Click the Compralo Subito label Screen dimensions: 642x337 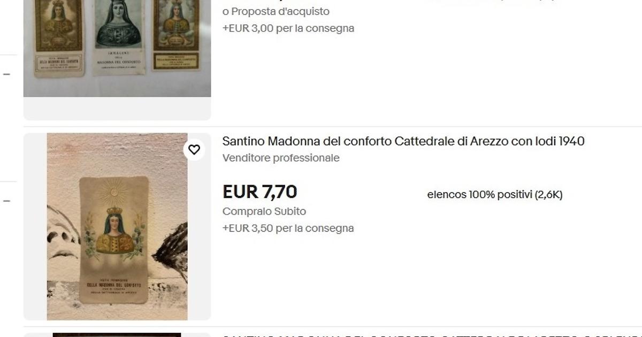point(264,211)
